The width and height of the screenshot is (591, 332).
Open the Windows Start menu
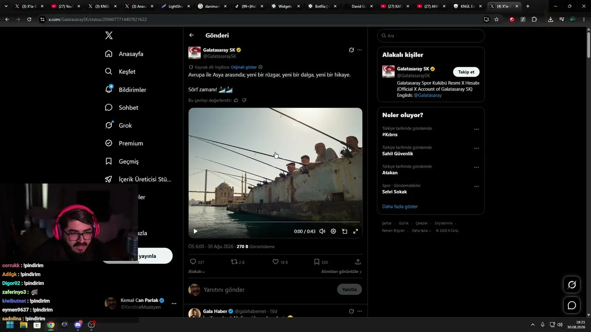click(x=10, y=325)
